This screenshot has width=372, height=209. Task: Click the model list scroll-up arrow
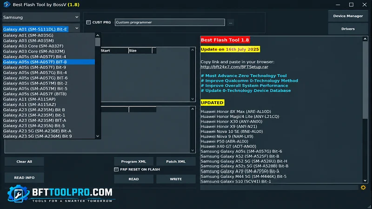pyautogui.click(x=98, y=35)
